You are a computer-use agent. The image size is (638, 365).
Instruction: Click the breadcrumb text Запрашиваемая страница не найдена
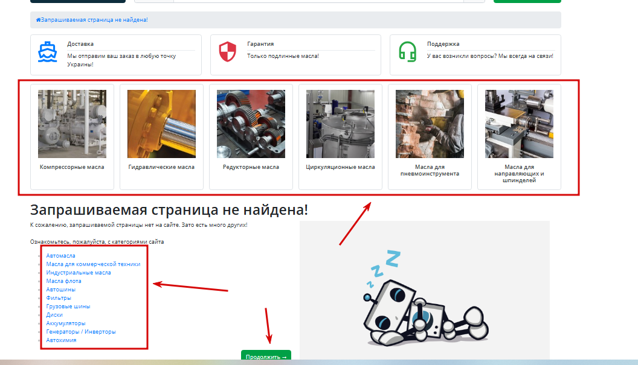pos(94,19)
